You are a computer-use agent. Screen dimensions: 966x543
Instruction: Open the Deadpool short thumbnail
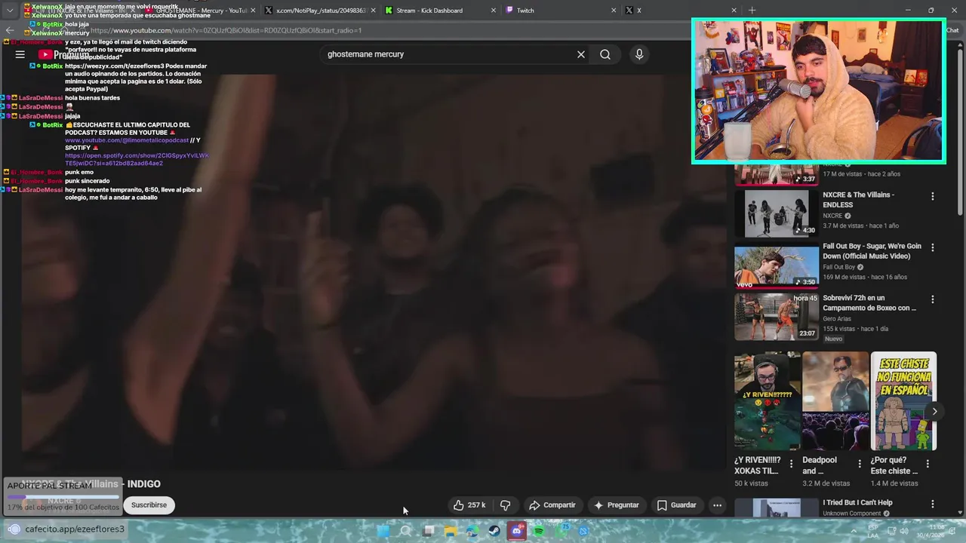[835, 400]
